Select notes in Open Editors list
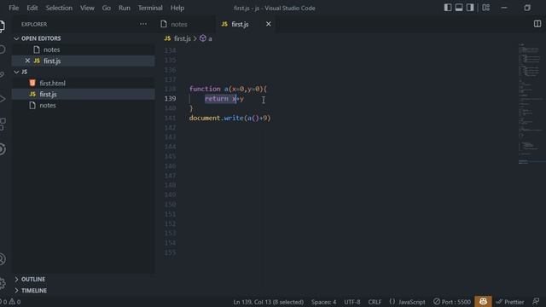Screen dimensions: 546x307 click(x=51, y=49)
